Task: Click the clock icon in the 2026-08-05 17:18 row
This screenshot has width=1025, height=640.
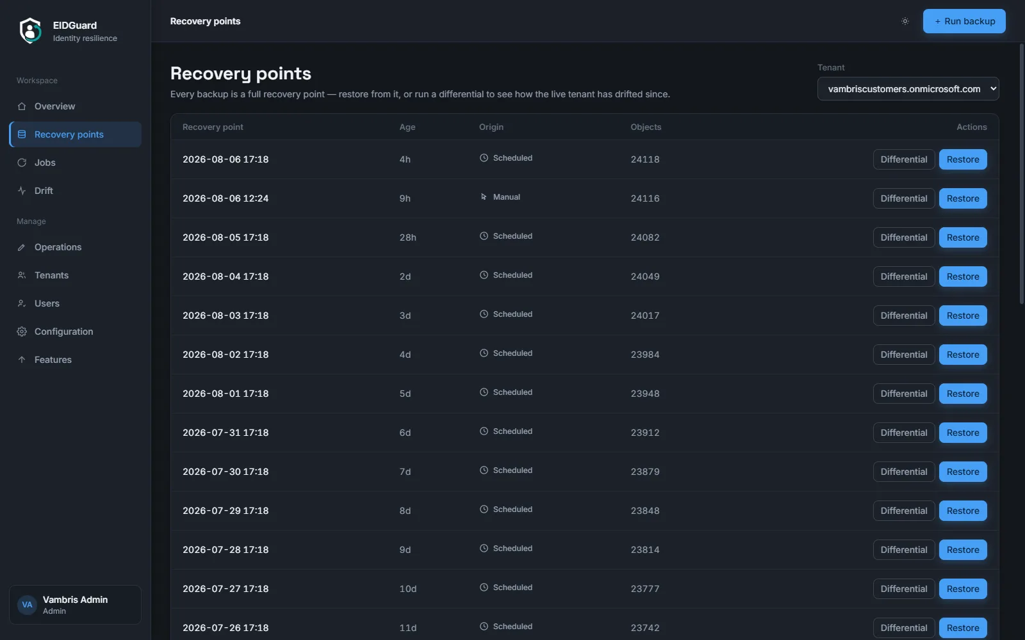Action: coord(484,236)
